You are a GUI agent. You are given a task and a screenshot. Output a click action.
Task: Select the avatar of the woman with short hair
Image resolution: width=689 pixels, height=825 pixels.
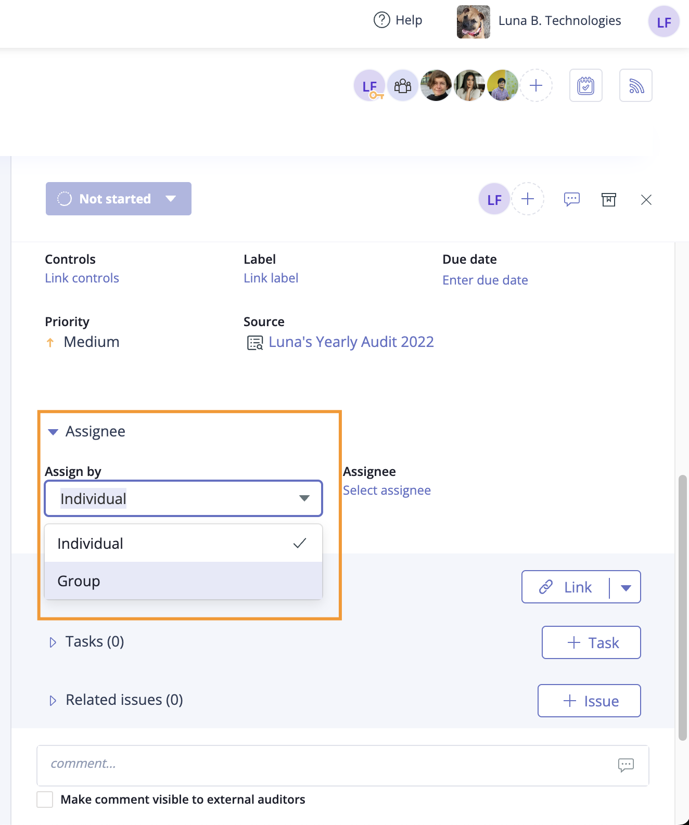(x=436, y=85)
